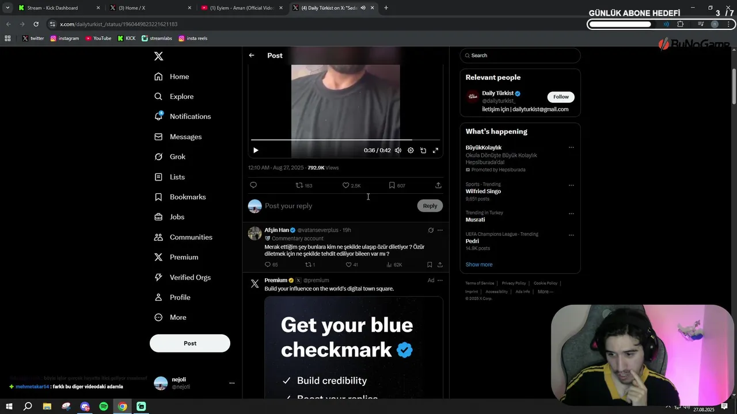Bookmark the post with 607 bookmarks
This screenshot has width=737, height=414.
(x=397, y=185)
